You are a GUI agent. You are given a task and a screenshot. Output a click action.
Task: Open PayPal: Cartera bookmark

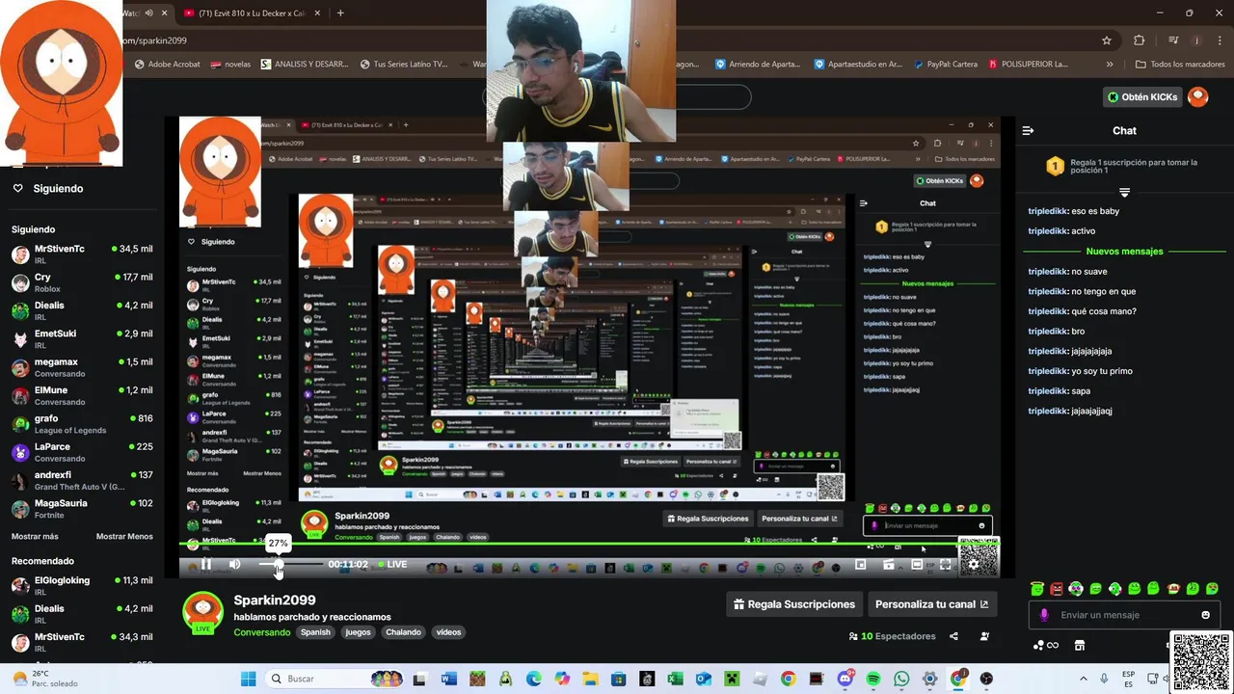pos(944,65)
